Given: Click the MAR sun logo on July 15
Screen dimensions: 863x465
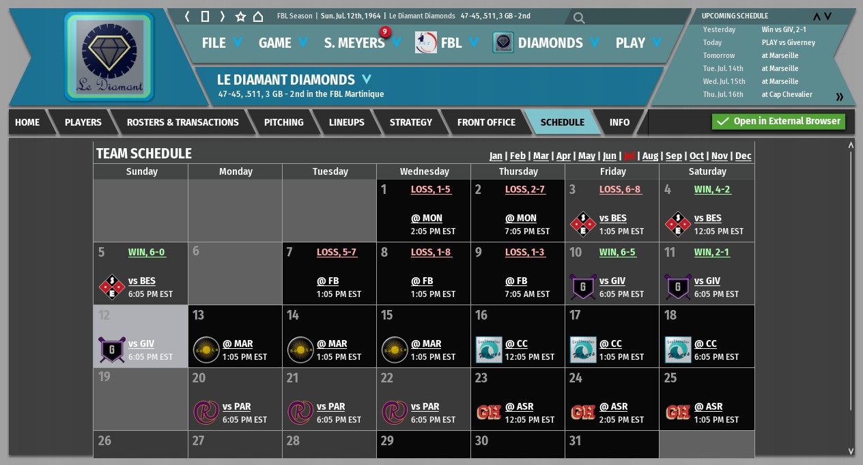Looking at the screenshot, I should [395, 350].
